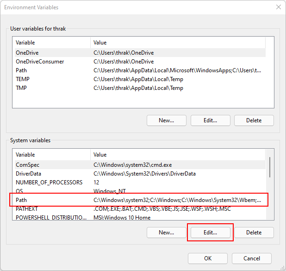Select the PATHEXT system variable
This screenshot has width=286, height=271.
(x=140, y=209)
